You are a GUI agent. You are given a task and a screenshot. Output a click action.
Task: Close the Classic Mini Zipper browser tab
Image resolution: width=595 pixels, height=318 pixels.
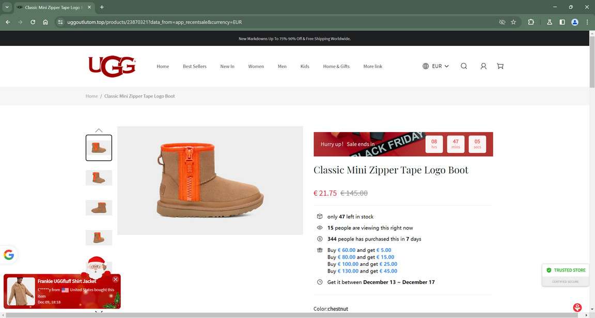tap(89, 7)
